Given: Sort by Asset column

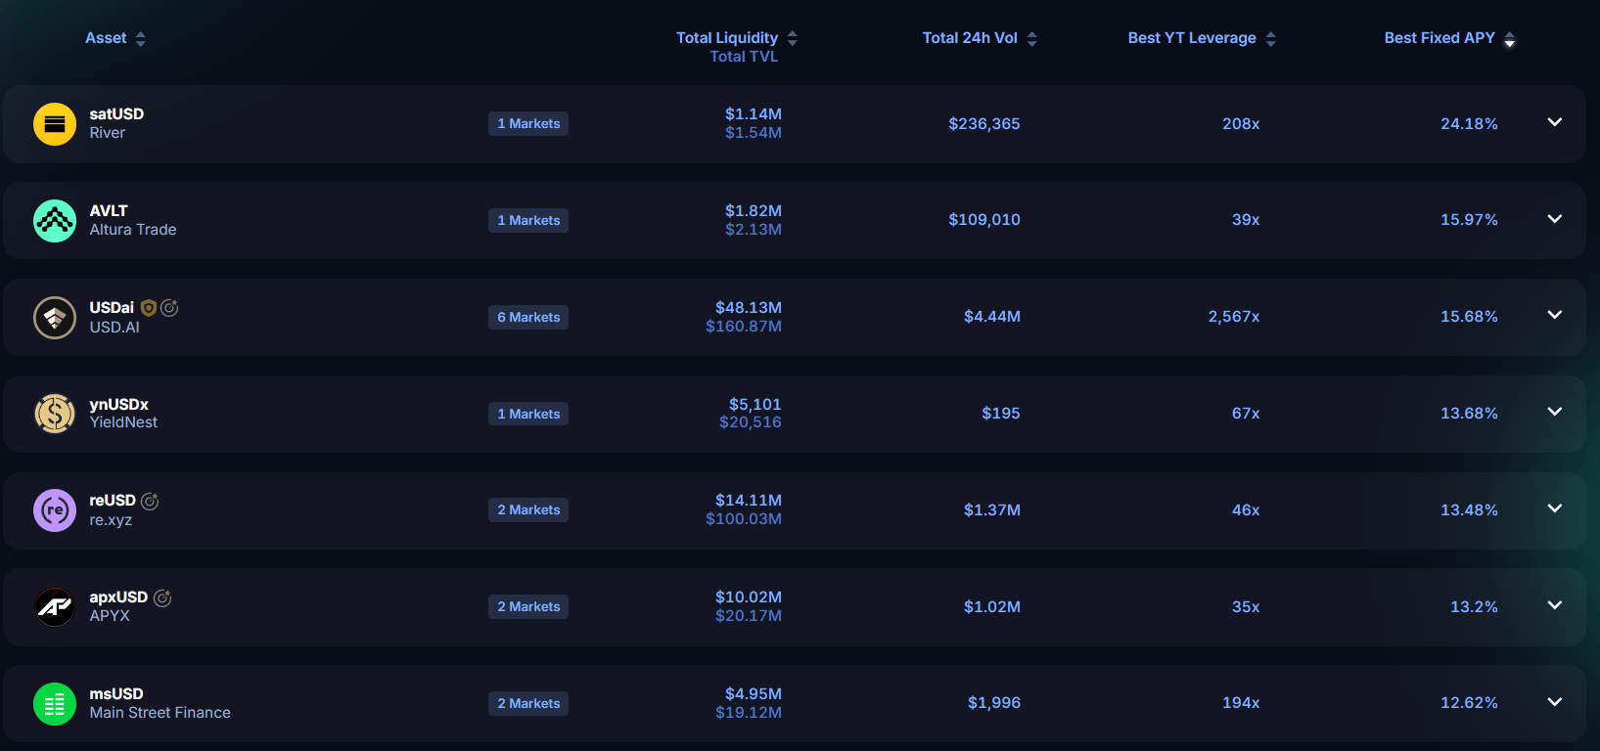Looking at the screenshot, I should (x=115, y=38).
